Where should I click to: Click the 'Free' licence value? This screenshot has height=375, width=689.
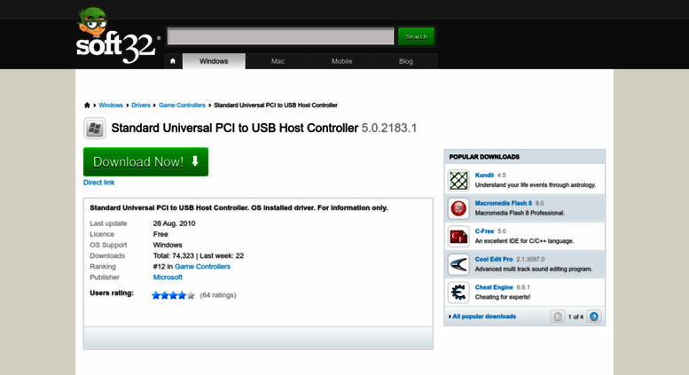(161, 234)
